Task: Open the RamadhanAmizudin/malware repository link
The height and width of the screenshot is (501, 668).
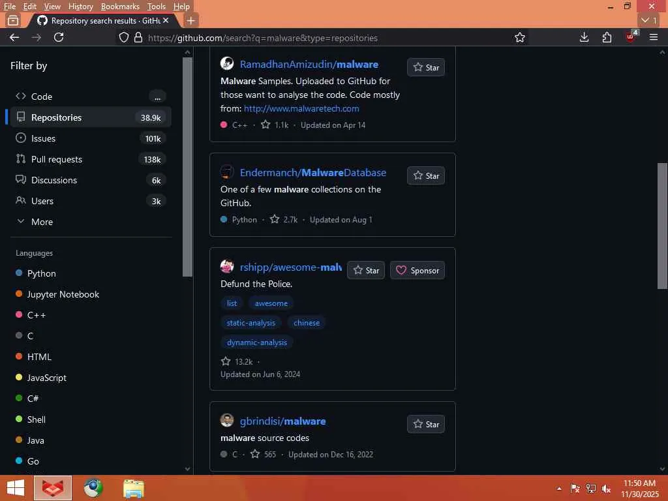Action: tap(309, 65)
